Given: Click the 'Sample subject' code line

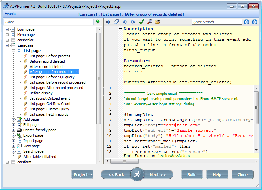Looking at the screenshot, I should point(170,131).
